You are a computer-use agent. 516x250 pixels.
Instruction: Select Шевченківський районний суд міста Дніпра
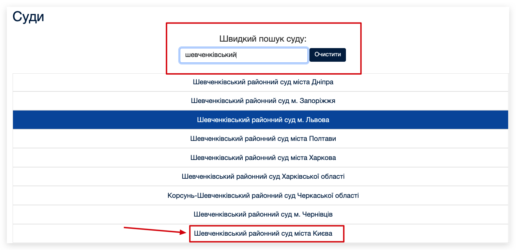pyautogui.click(x=263, y=82)
